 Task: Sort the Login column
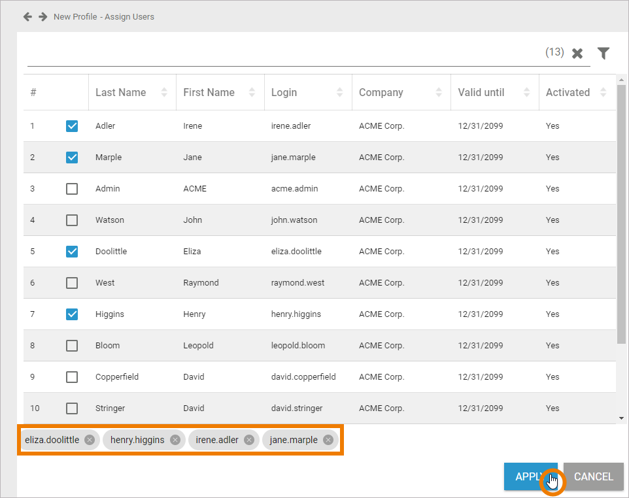339,93
